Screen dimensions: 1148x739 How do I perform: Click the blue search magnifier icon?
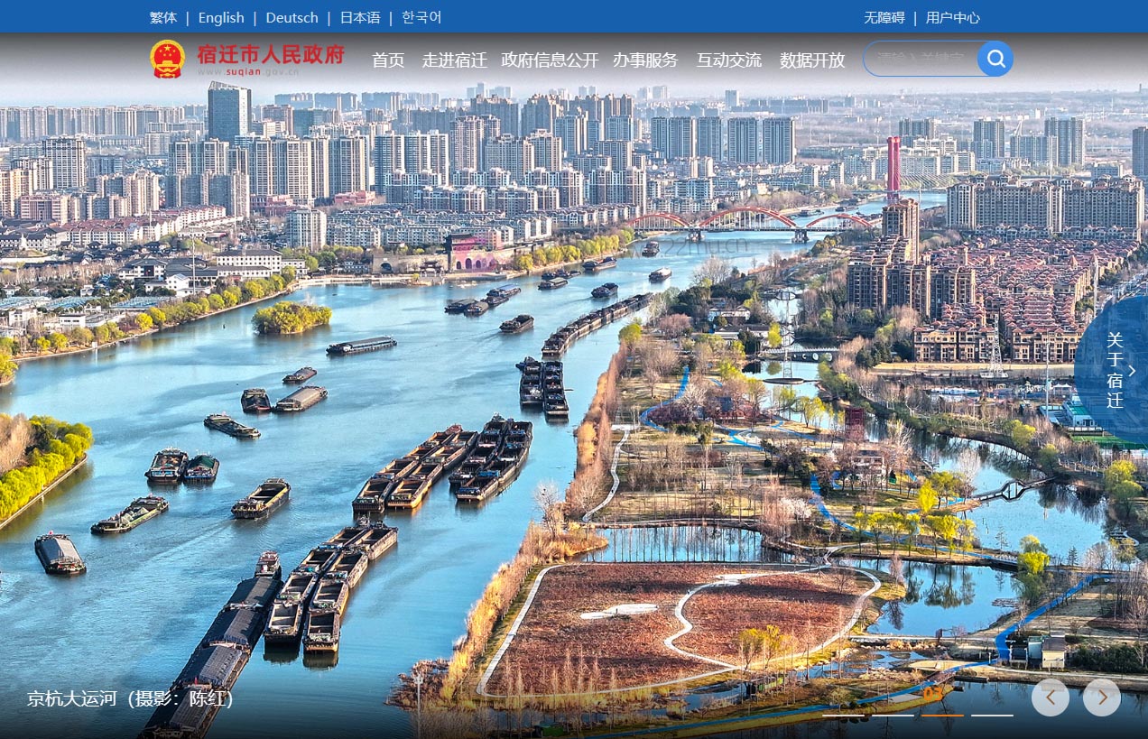[995, 59]
